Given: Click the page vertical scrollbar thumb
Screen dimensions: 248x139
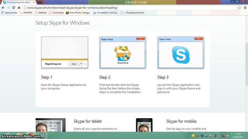Looking at the screenshot, I should pos(246,64).
